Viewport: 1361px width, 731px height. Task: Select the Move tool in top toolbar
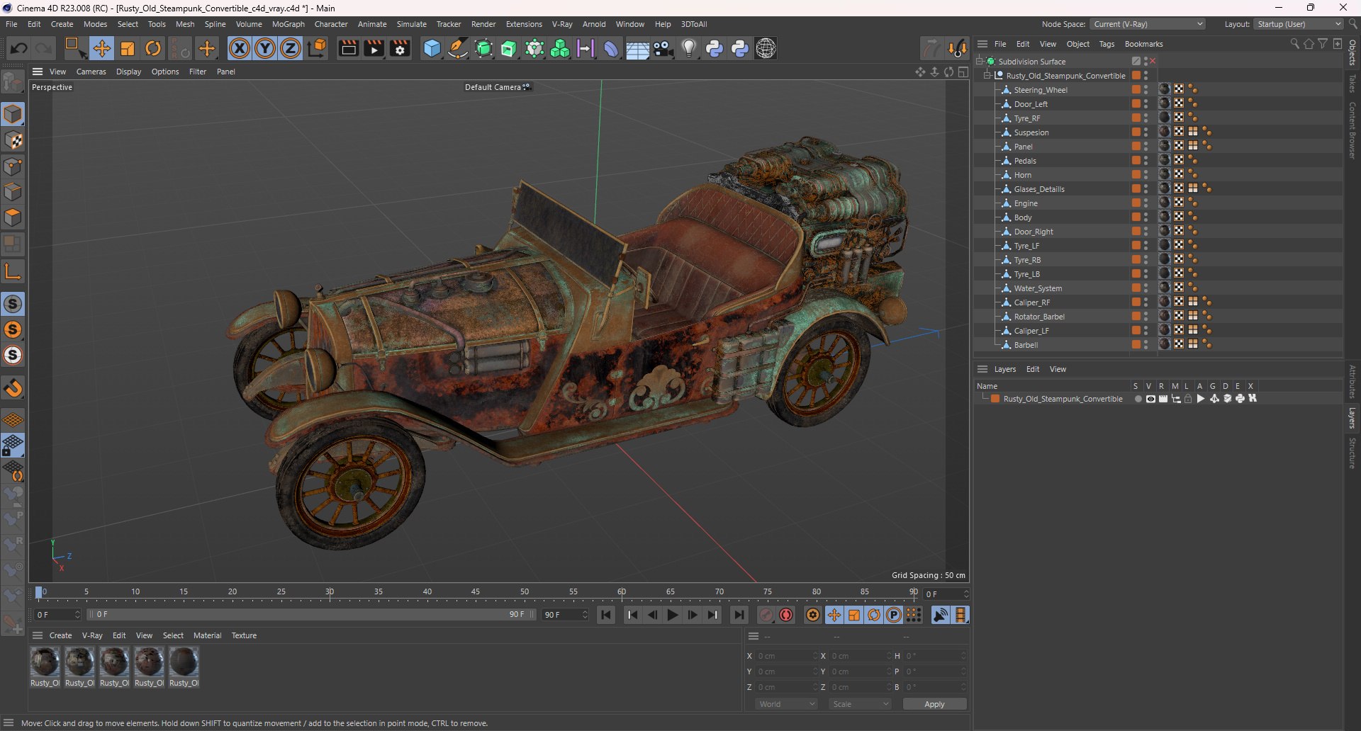(x=101, y=48)
